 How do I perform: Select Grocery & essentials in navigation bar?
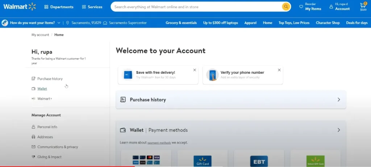(181, 23)
